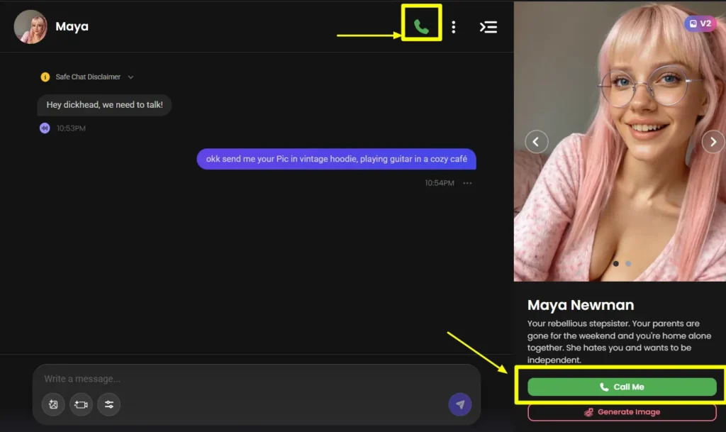Select the second carousel dot indicator
726x432 pixels.
tap(627, 262)
